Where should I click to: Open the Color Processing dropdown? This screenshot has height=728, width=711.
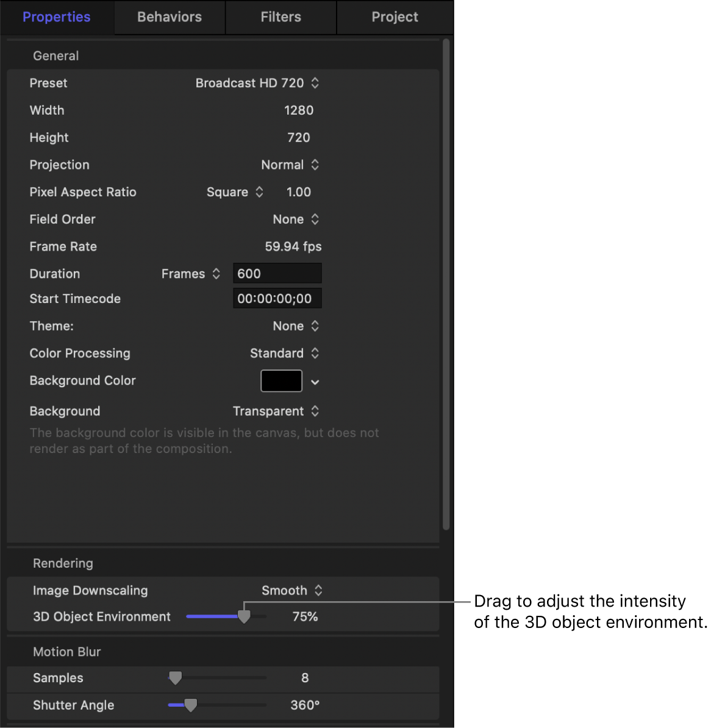click(x=315, y=353)
